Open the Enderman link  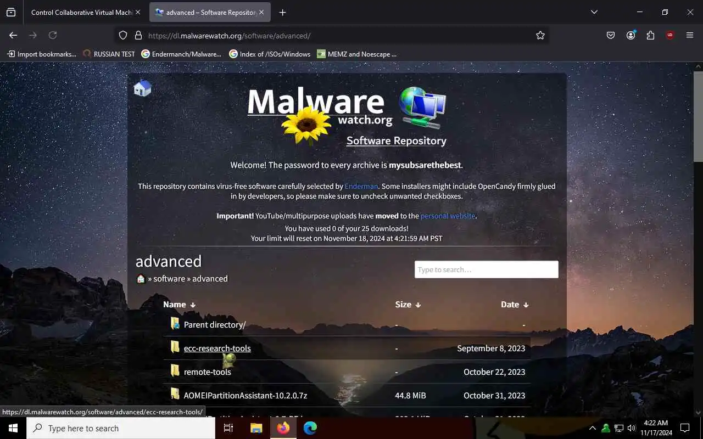[361, 186]
